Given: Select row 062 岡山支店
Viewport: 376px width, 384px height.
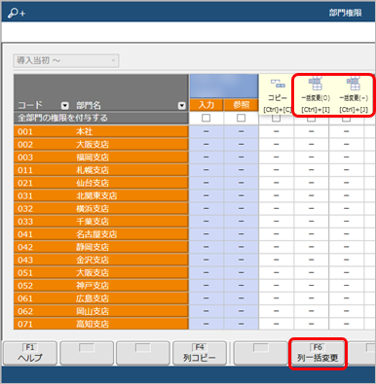Looking at the screenshot, I should pos(101,311).
